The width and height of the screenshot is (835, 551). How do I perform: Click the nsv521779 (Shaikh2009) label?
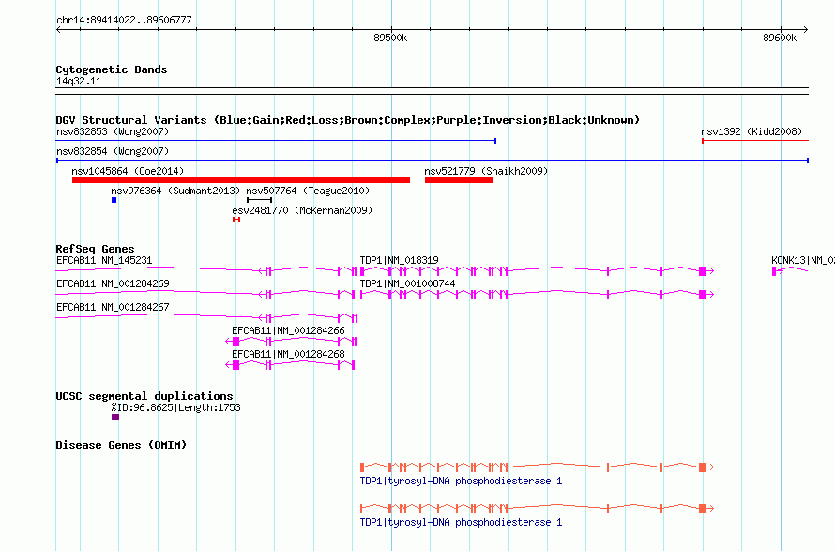pos(486,171)
